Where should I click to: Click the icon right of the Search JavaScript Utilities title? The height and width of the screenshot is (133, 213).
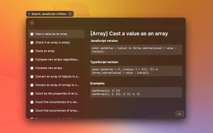pos(70,14)
